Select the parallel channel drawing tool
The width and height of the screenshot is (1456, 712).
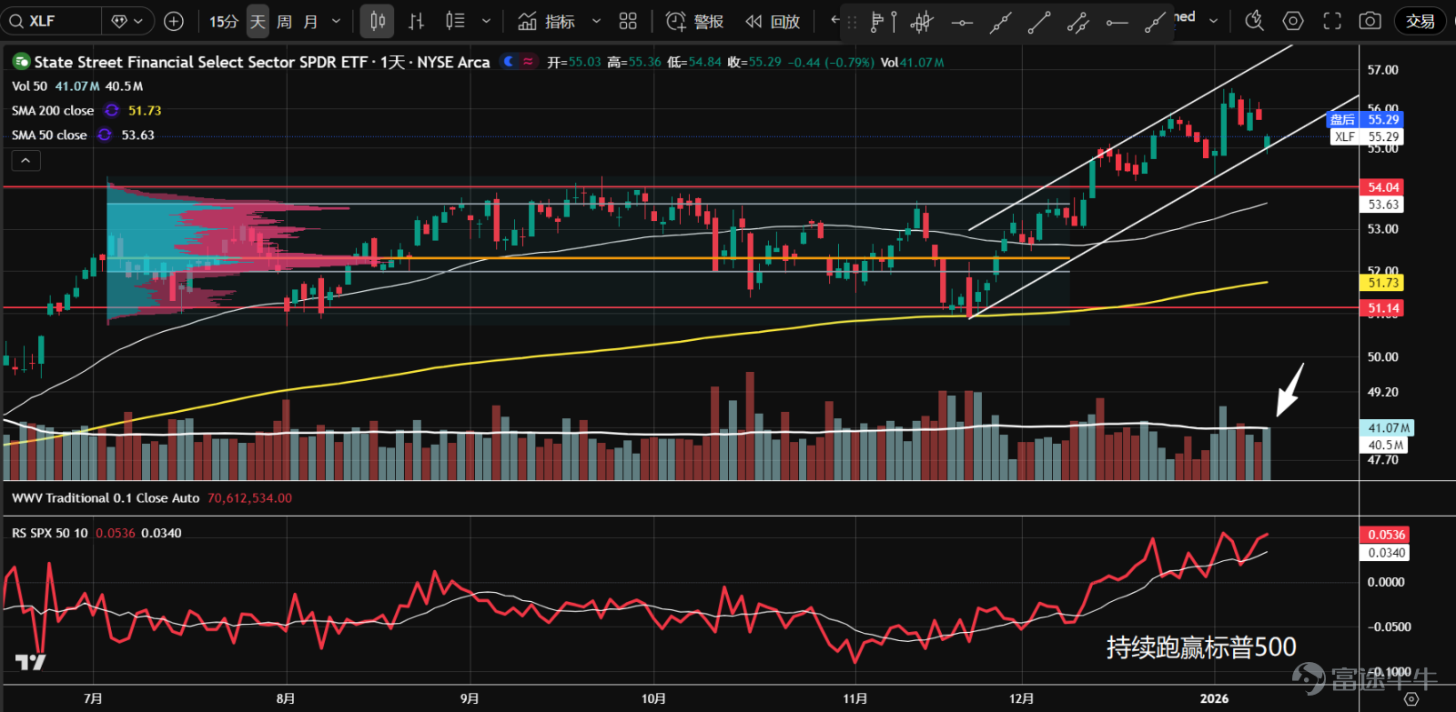(x=1078, y=22)
